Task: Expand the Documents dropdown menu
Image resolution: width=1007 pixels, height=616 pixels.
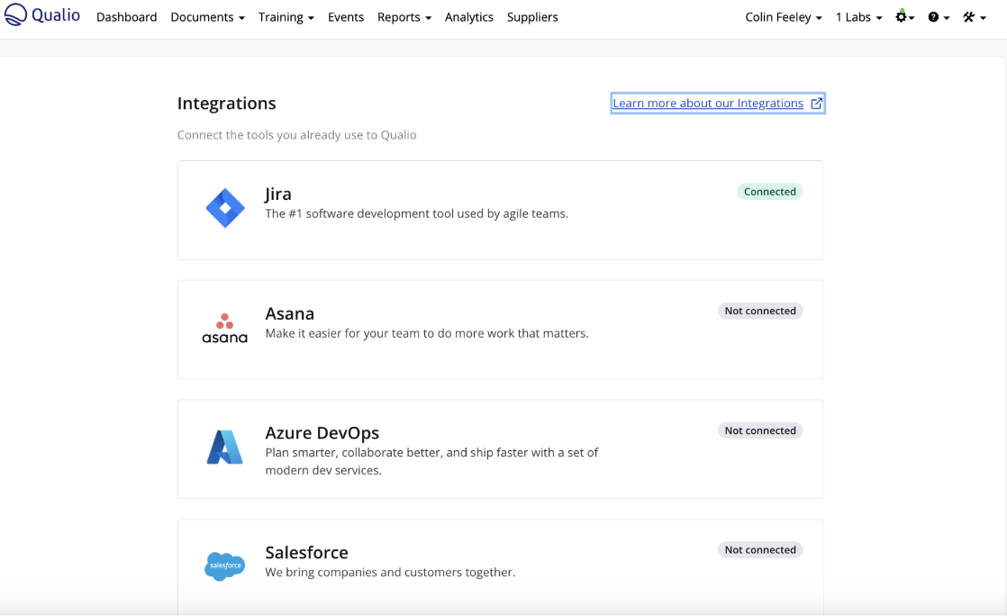Action: [207, 17]
